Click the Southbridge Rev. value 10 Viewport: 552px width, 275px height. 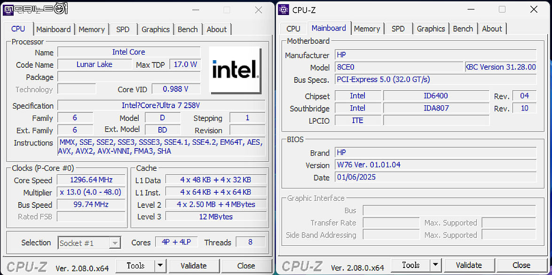click(x=525, y=108)
